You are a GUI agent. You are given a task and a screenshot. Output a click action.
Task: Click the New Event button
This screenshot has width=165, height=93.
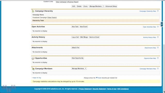pyautogui.click(x=84, y=27)
